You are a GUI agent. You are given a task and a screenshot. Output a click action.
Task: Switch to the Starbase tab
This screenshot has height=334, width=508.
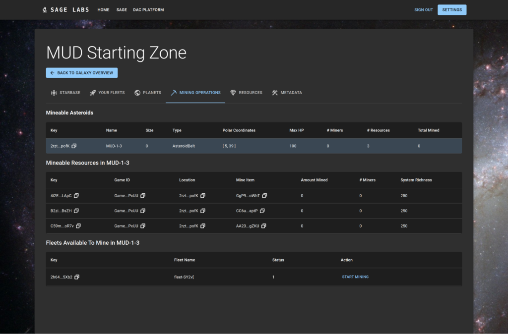[65, 93]
